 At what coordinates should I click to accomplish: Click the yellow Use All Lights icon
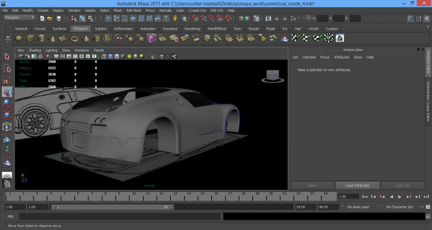(x=129, y=57)
